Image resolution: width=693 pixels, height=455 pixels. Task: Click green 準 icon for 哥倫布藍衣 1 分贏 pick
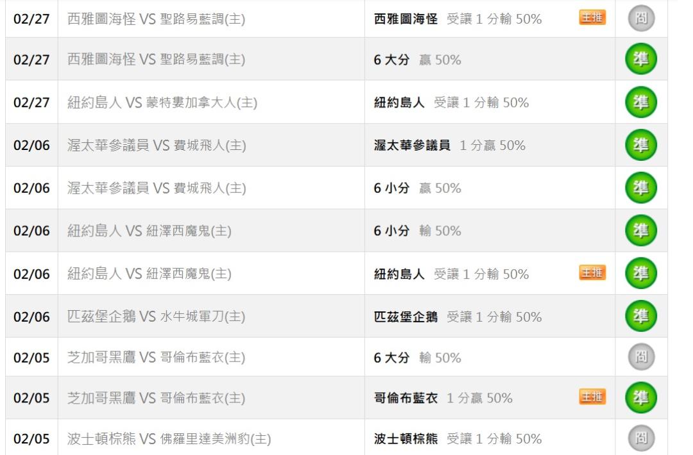point(640,398)
